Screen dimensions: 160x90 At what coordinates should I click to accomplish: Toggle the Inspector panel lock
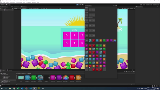157,7
